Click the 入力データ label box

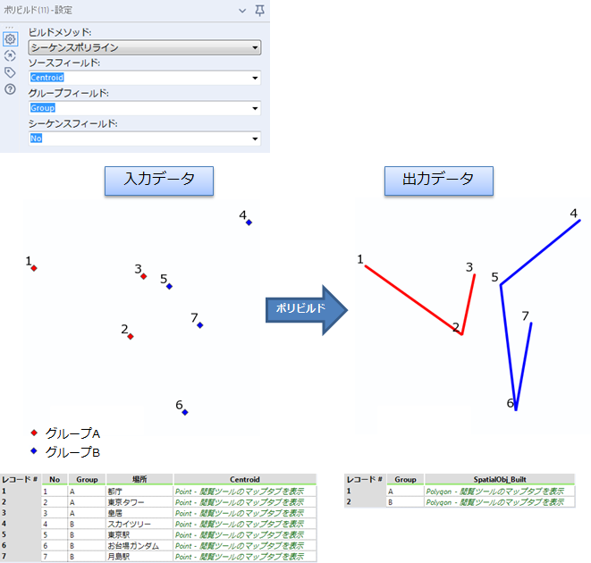[x=159, y=181]
